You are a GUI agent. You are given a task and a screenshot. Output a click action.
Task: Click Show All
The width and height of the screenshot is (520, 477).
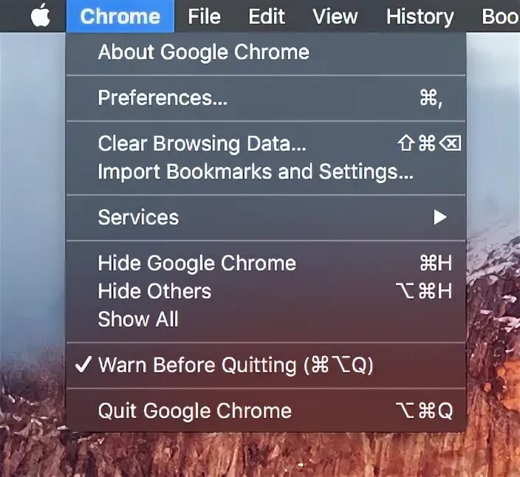coord(267,319)
